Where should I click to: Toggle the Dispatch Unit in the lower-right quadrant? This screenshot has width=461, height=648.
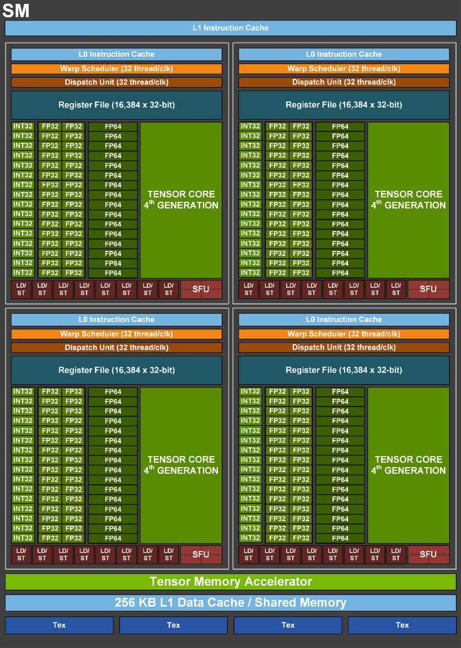(x=345, y=347)
